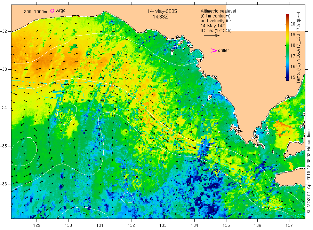Click the longitude label 133
The height and width of the screenshot is (230, 313).
[x=163, y=225]
